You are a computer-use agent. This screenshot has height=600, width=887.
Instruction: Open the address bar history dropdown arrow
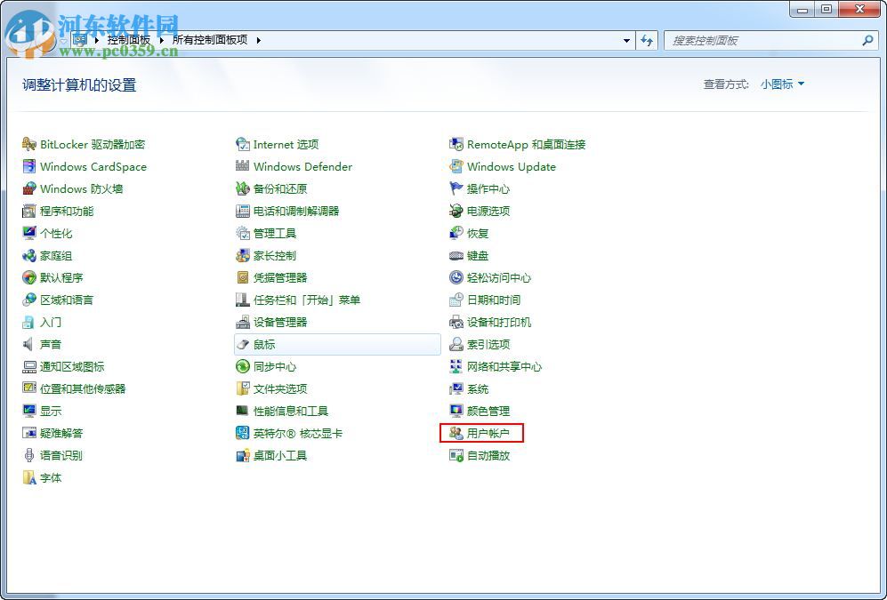[x=626, y=40]
